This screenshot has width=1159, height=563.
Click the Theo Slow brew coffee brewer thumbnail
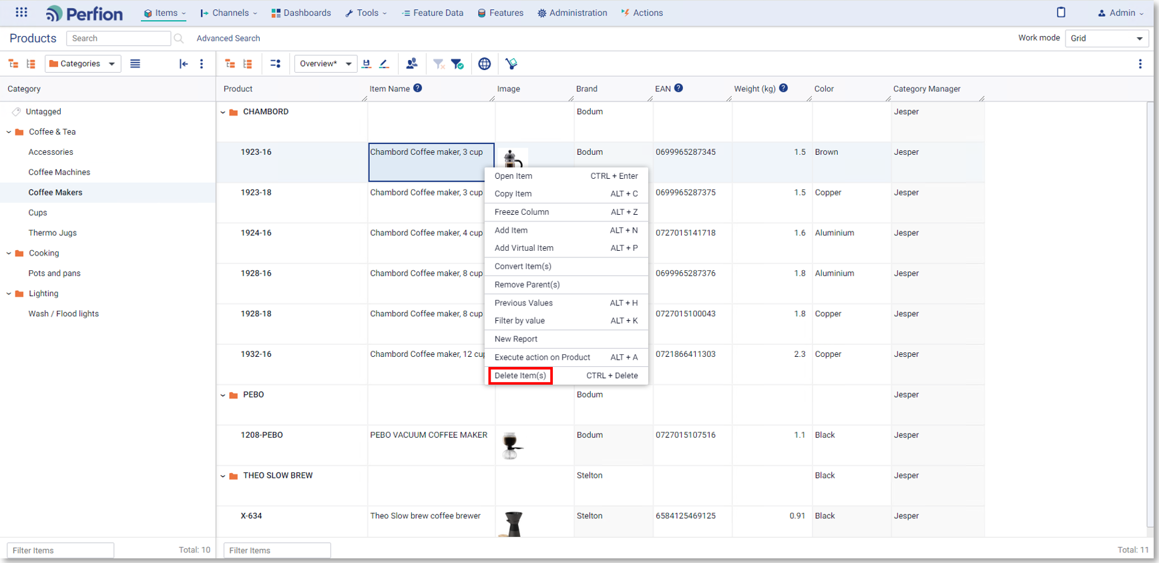513,524
